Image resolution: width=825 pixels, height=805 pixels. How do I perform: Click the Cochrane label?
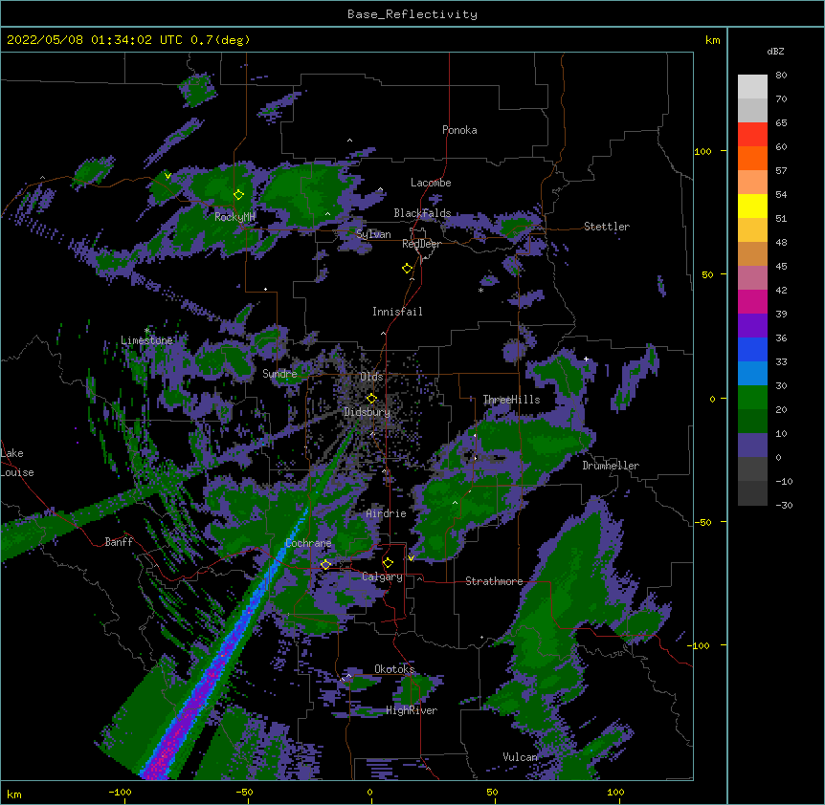[x=308, y=543]
